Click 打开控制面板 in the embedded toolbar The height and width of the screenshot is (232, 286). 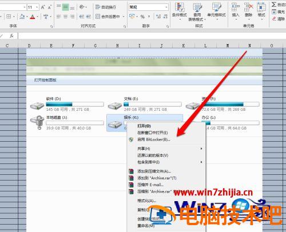point(45,80)
